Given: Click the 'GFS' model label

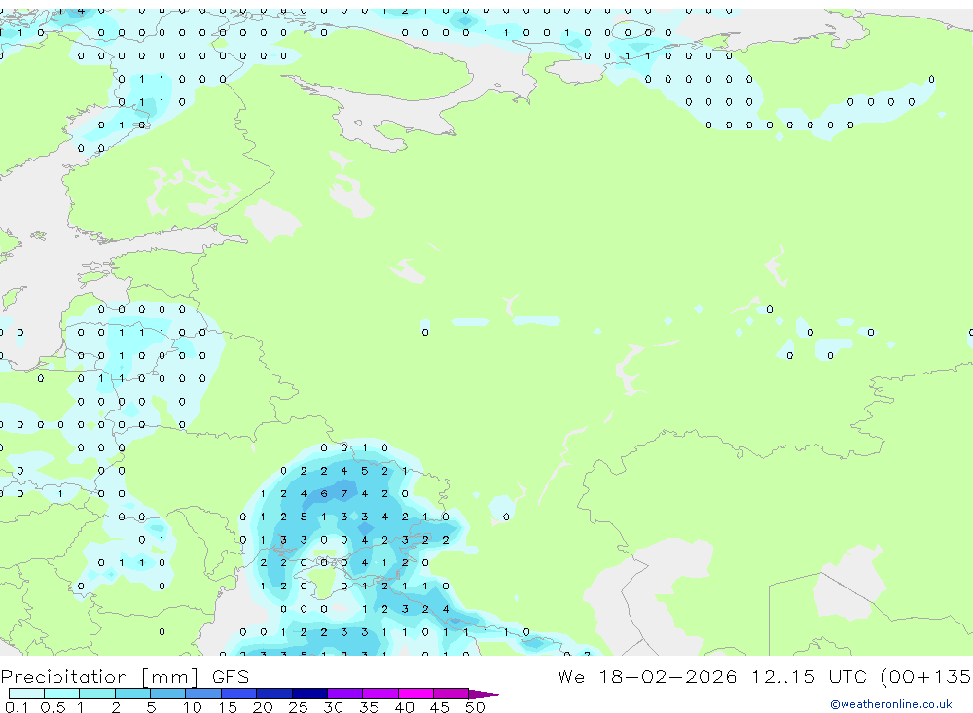Looking at the screenshot, I should click(231, 676).
